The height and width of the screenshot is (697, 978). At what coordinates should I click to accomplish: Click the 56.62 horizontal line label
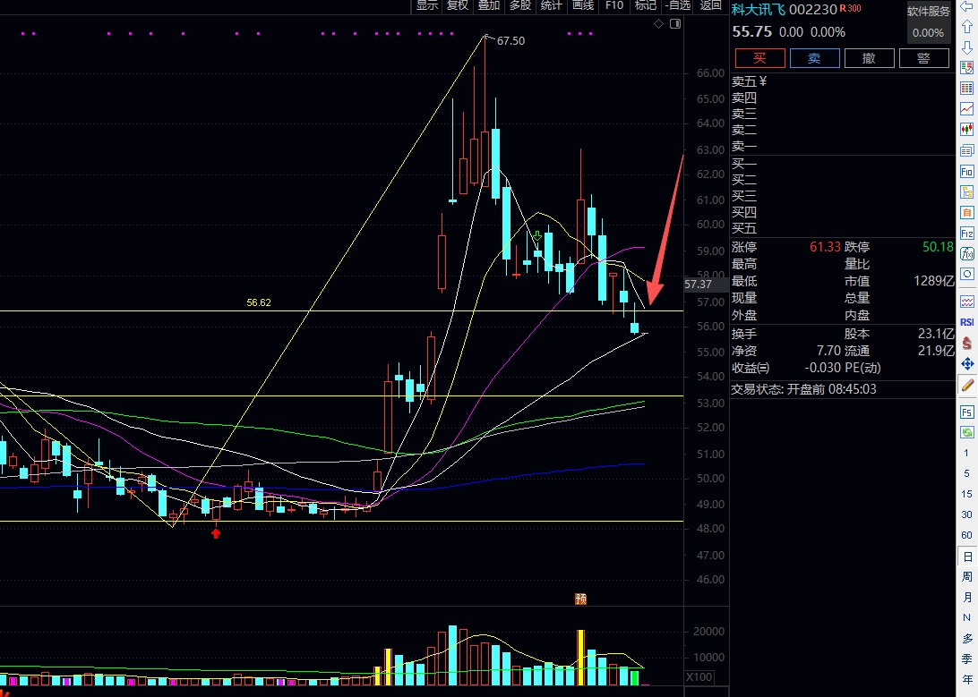click(x=259, y=302)
